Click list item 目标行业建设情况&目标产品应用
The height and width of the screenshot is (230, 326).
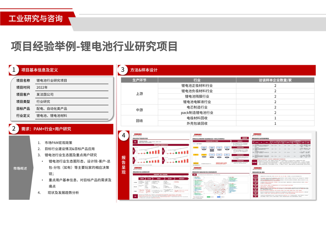click(69, 149)
